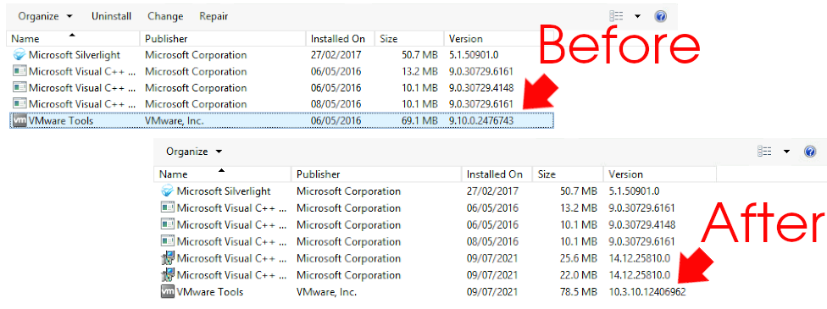Screen dimensions: 827x309
Task: Click Change in the Before panel toolbar
Action: click(x=165, y=16)
